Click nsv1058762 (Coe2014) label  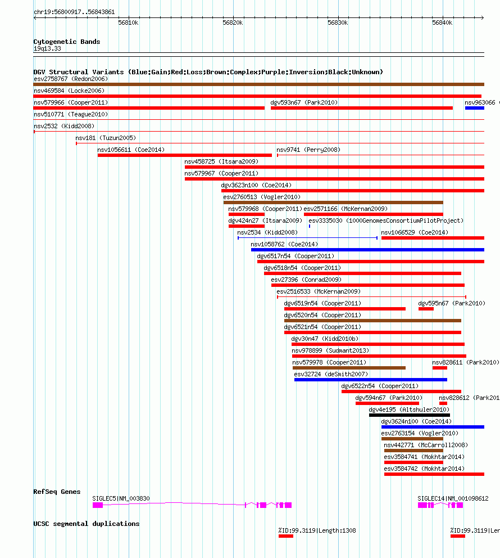[284, 244]
